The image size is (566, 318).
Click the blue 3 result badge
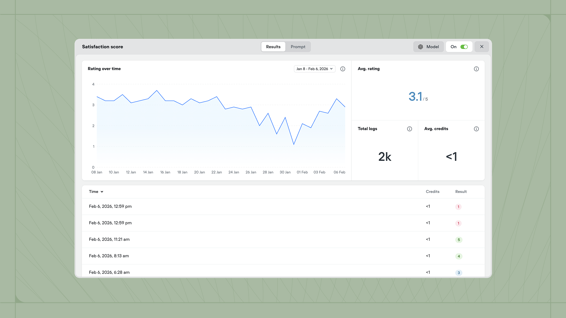click(x=459, y=273)
